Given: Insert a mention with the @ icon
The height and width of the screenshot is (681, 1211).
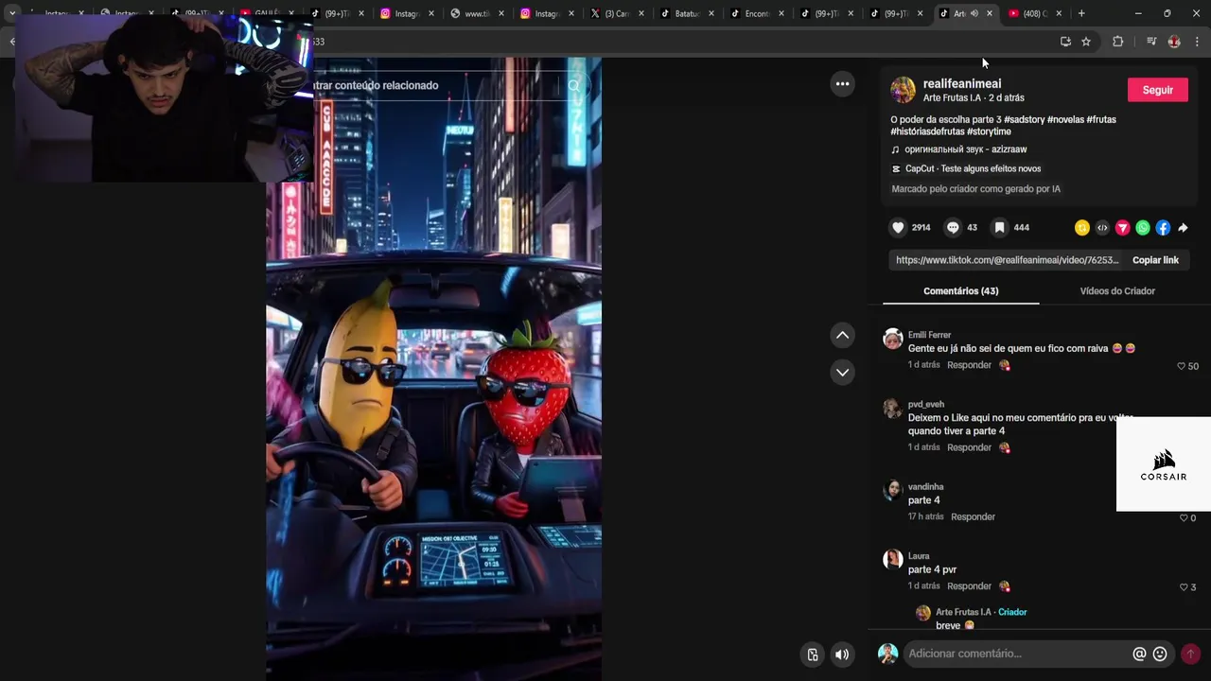Looking at the screenshot, I should pyautogui.click(x=1139, y=654).
